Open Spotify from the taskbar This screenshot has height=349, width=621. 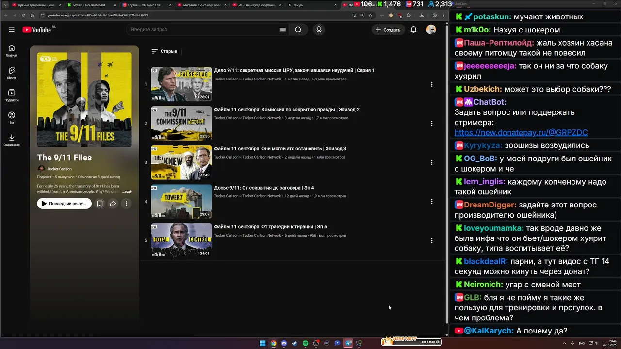[x=305, y=343]
